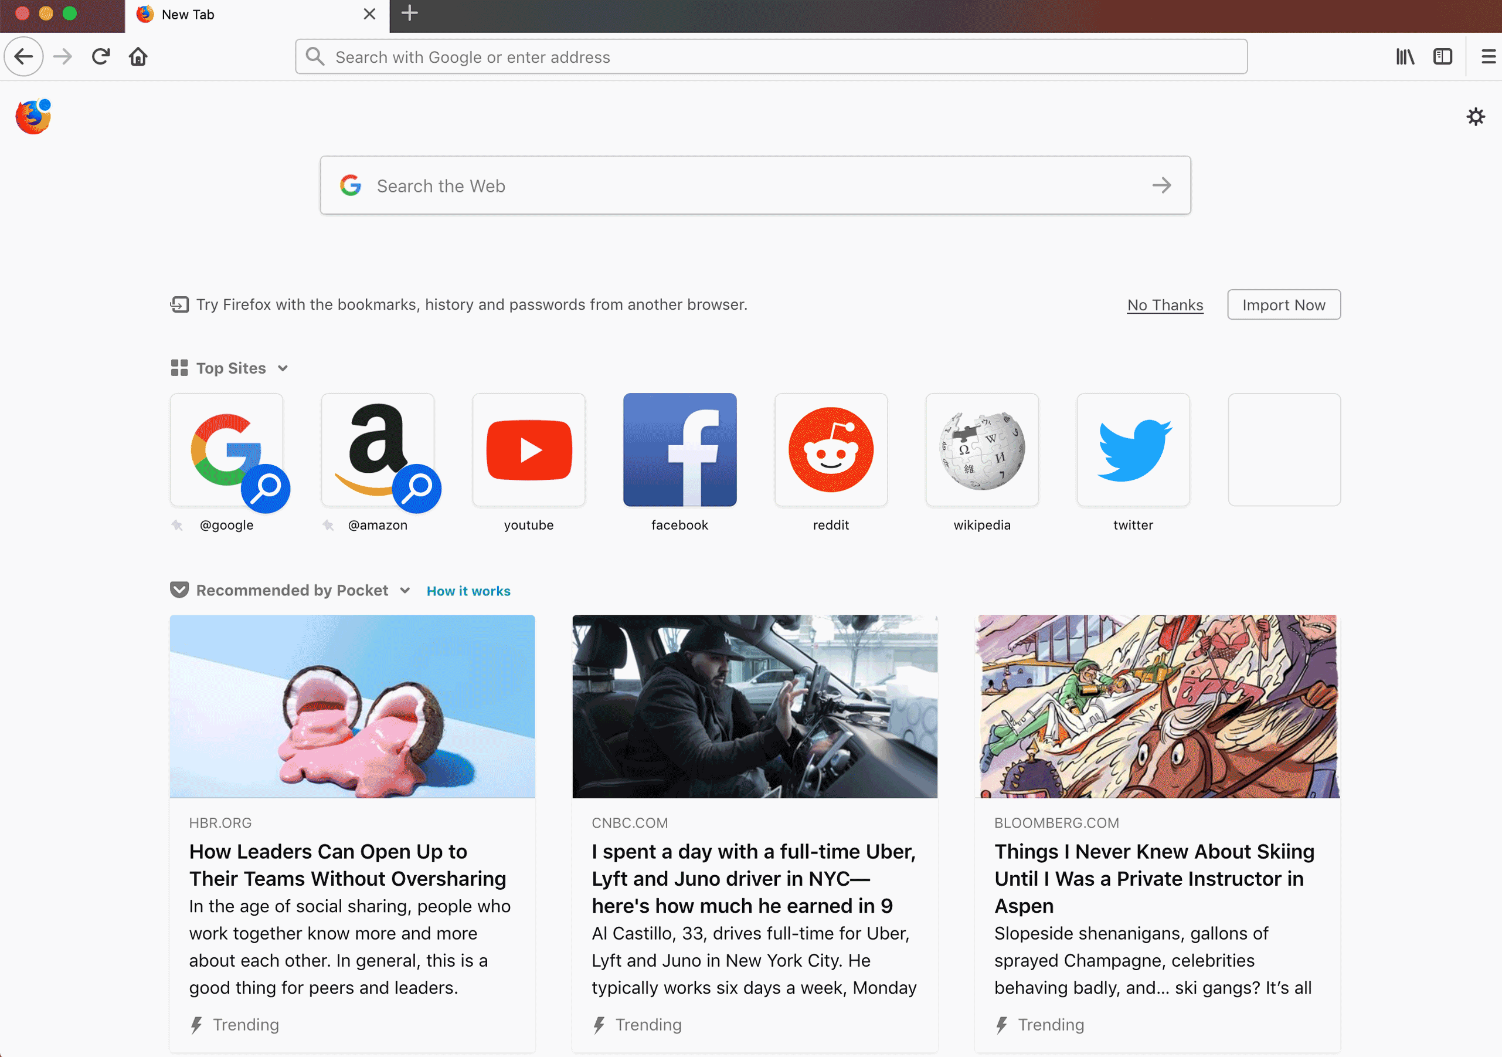This screenshot has width=1502, height=1057.
Task: Open new tab preferences gear icon
Action: coord(1475,117)
